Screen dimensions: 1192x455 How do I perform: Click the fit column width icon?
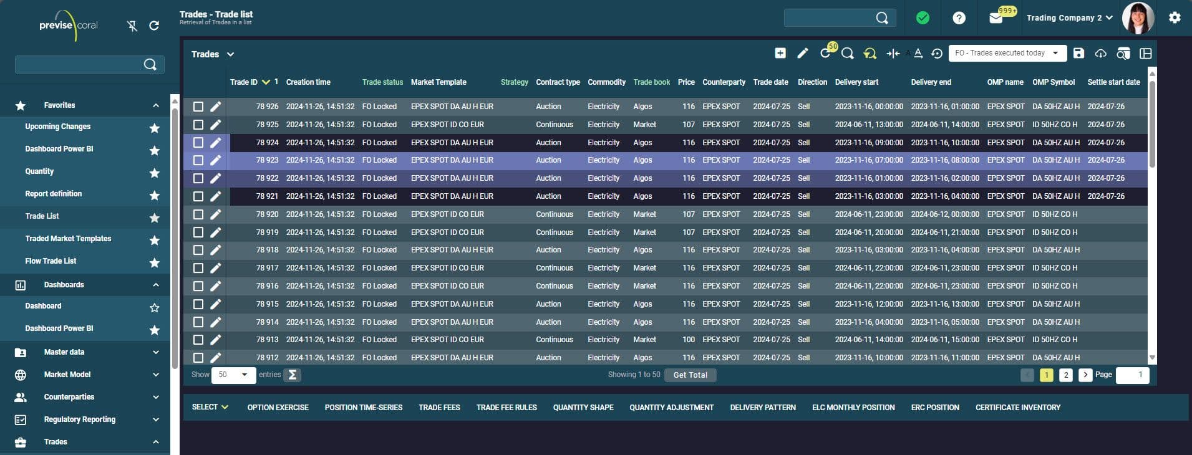[893, 54]
